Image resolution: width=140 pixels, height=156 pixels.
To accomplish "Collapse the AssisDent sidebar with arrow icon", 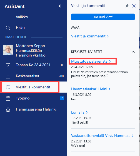I will tap(60, 6).
